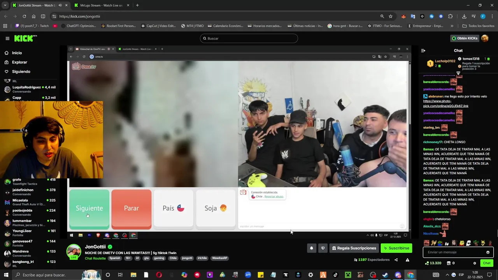Click JonGottii channel avatar

click(x=74, y=252)
